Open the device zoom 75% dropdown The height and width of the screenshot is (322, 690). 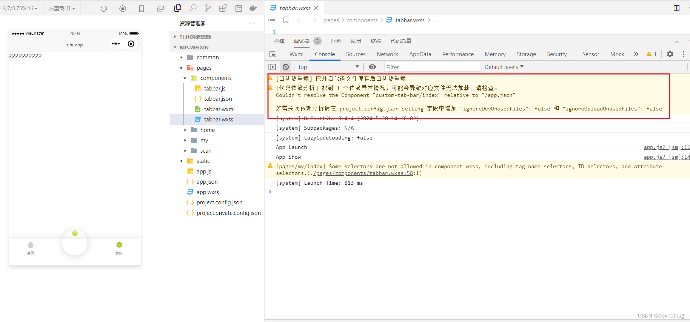tap(19, 8)
